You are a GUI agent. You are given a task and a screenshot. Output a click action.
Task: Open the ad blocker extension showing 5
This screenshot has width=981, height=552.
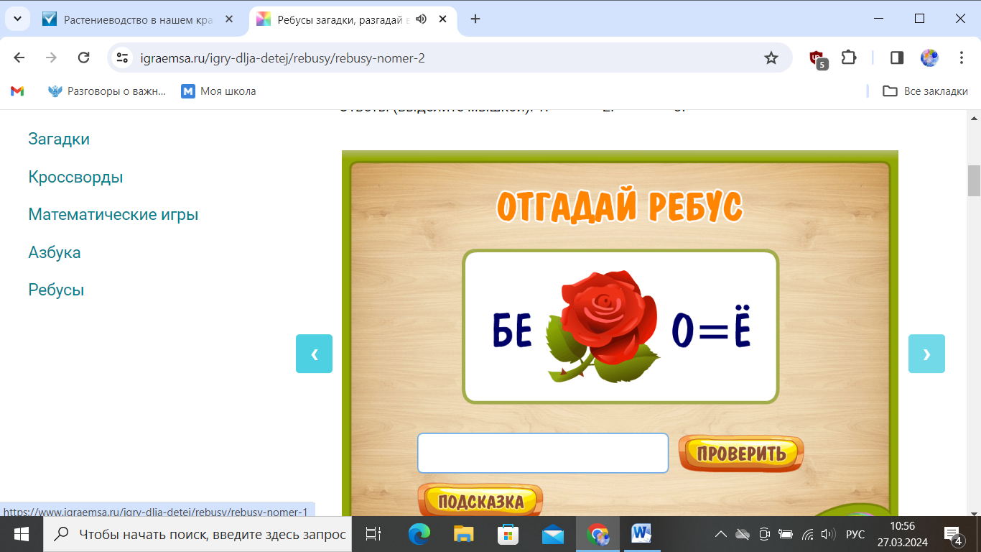coord(817,58)
